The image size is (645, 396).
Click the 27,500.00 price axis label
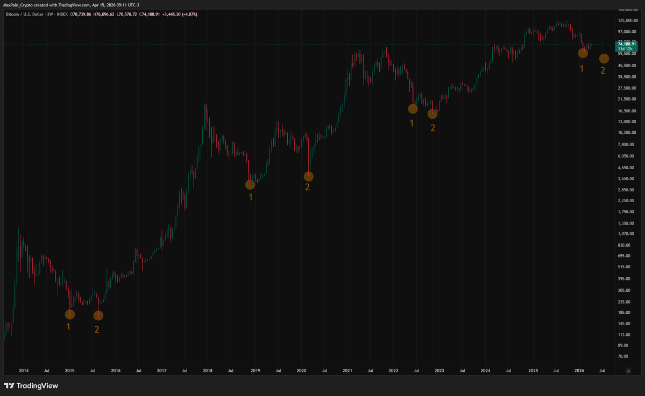tap(627, 88)
